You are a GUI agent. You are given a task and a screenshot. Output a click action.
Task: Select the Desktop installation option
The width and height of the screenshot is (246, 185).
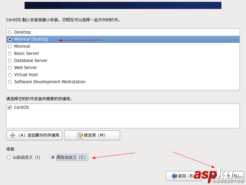pyautogui.click(x=10, y=32)
